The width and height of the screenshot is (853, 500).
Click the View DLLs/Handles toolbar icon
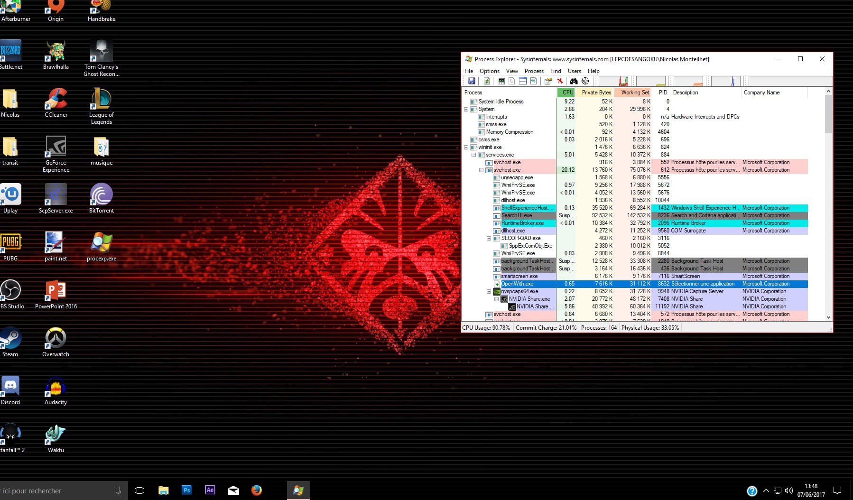point(534,81)
